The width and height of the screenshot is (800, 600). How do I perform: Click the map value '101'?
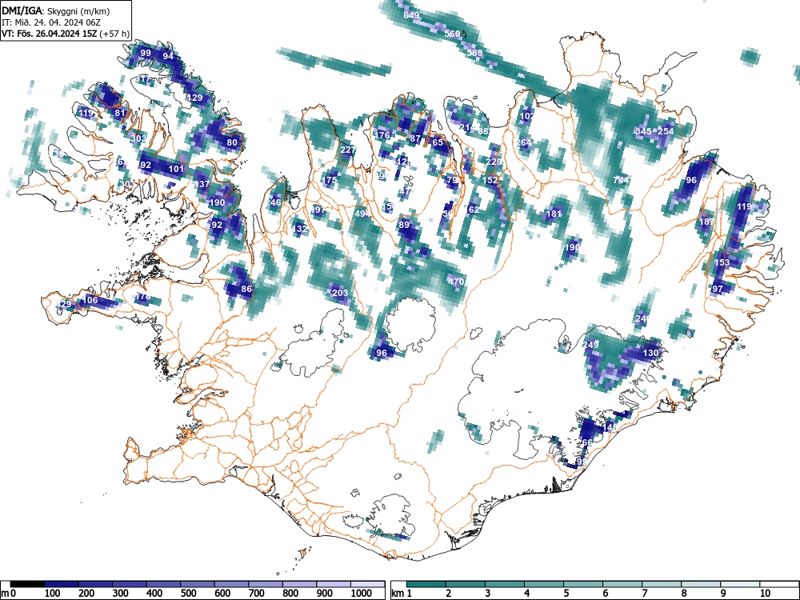coord(176,169)
